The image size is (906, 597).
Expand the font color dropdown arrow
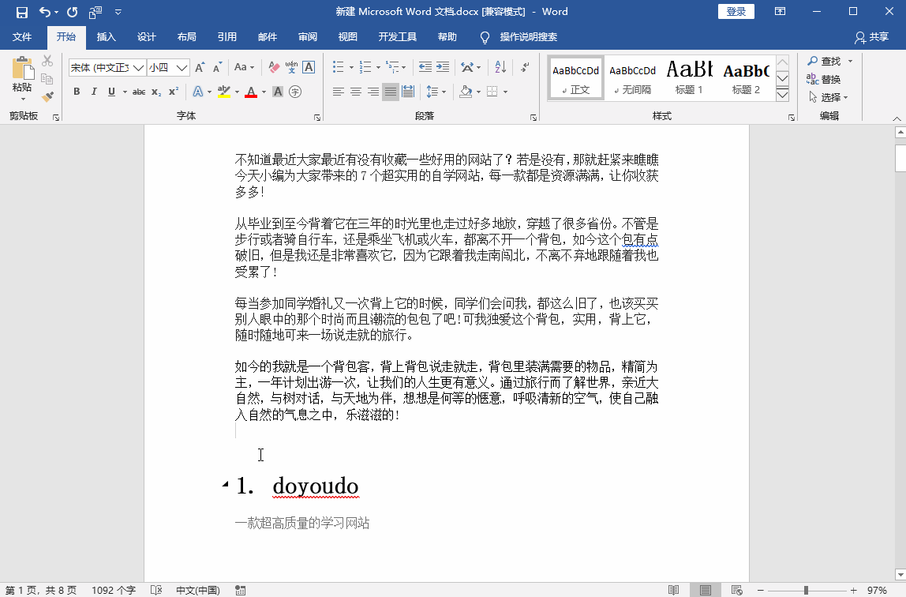(264, 93)
